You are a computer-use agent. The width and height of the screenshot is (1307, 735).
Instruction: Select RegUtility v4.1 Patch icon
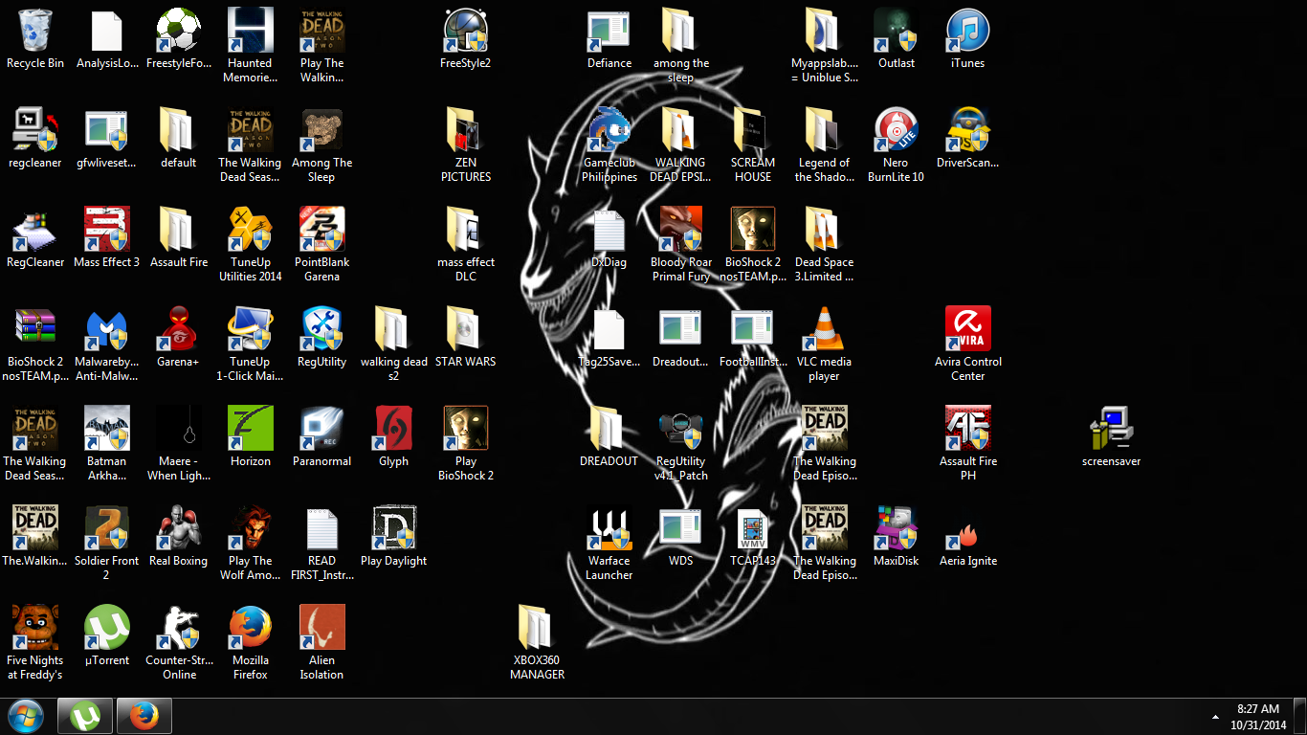pyautogui.click(x=681, y=429)
